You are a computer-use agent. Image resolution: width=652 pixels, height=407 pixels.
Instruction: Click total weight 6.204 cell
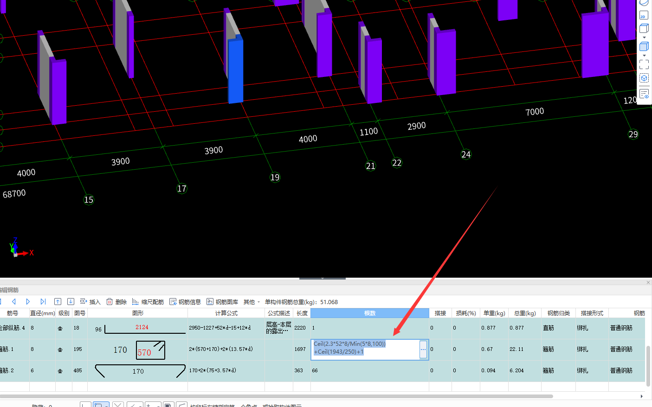[525, 371]
